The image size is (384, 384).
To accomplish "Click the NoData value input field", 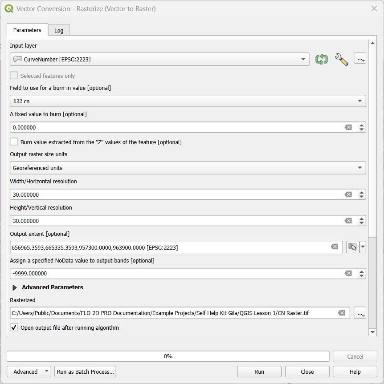I will [176, 273].
